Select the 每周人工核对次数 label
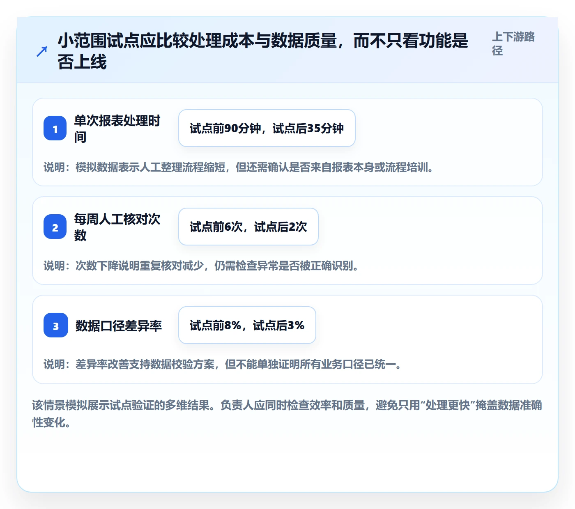The width and height of the screenshot is (575, 509). pos(117,227)
